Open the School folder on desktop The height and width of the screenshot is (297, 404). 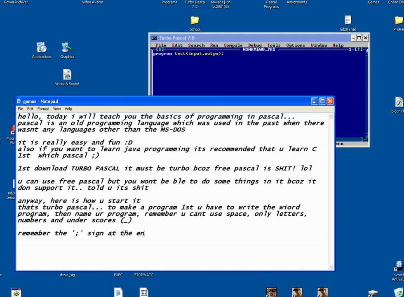tap(195, 23)
